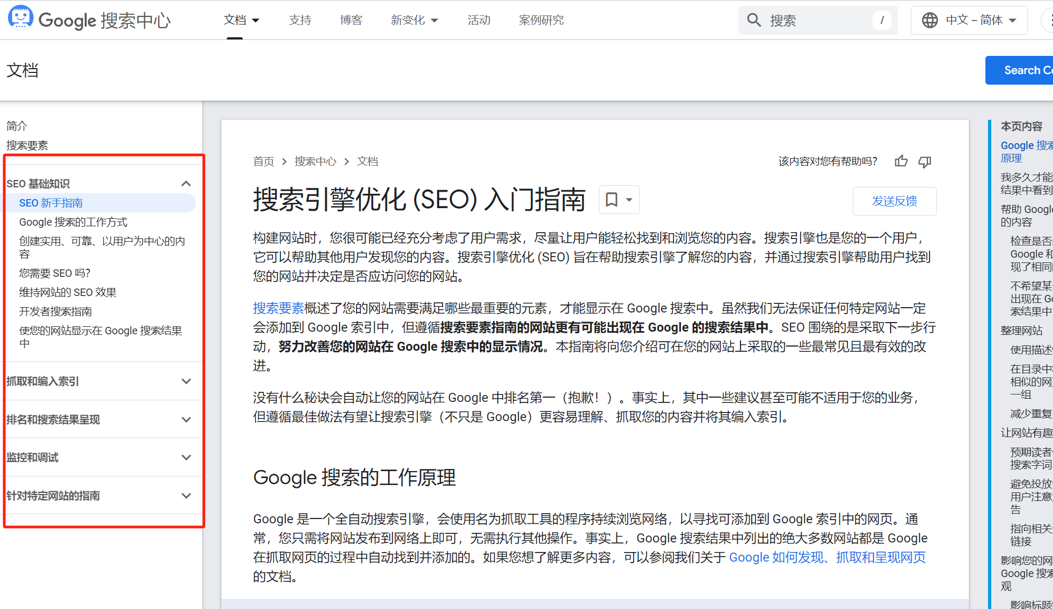The width and height of the screenshot is (1053, 609).
Task: Open the 中文 – 简体 language selector
Action: tap(974, 20)
